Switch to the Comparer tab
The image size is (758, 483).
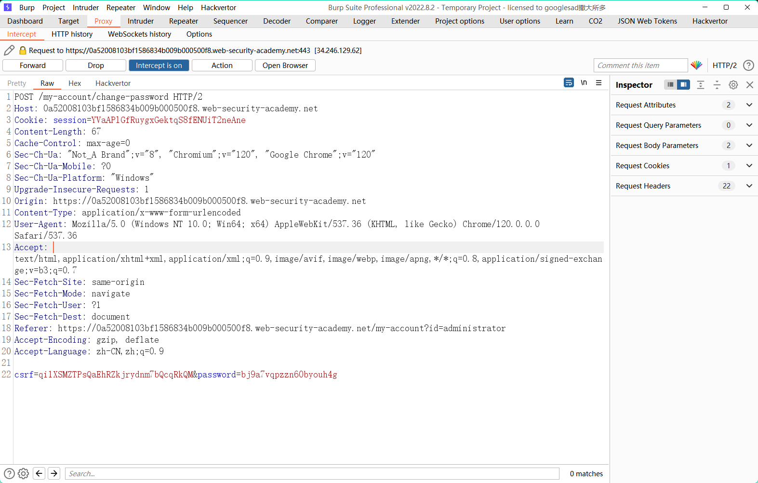(x=322, y=21)
